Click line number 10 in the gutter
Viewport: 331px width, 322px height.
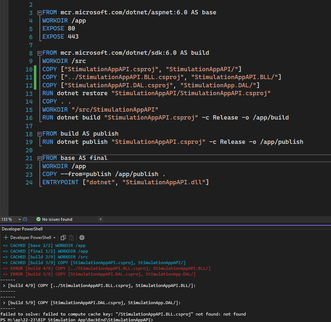(29, 69)
